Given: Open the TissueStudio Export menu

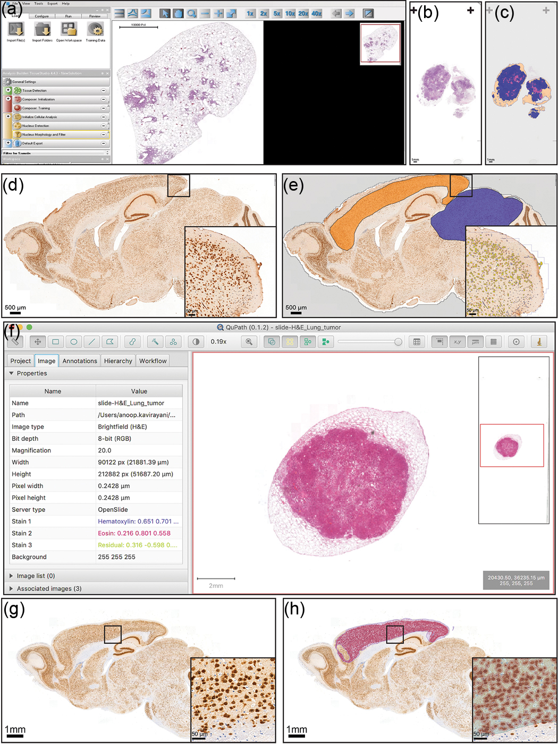Looking at the screenshot, I should (52, 3).
